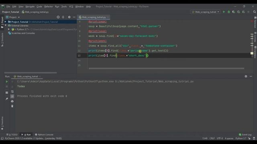The width and height of the screenshot is (257, 144).
Task: Click the grey Stop icon in main toolbar
Action: (248, 12)
